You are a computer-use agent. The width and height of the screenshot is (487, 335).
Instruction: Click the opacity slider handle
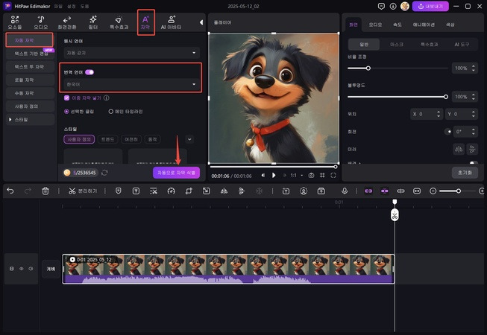click(446, 97)
